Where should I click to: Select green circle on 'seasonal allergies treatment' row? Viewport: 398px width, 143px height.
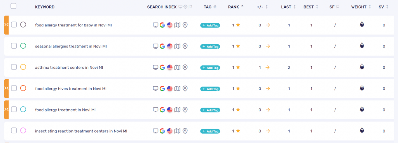click(x=23, y=46)
